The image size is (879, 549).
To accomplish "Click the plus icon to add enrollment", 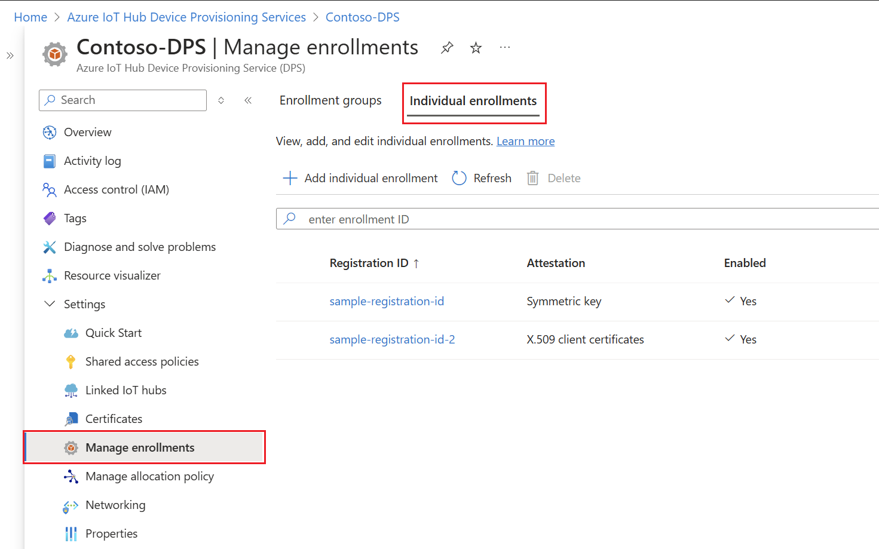I will 290,178.
